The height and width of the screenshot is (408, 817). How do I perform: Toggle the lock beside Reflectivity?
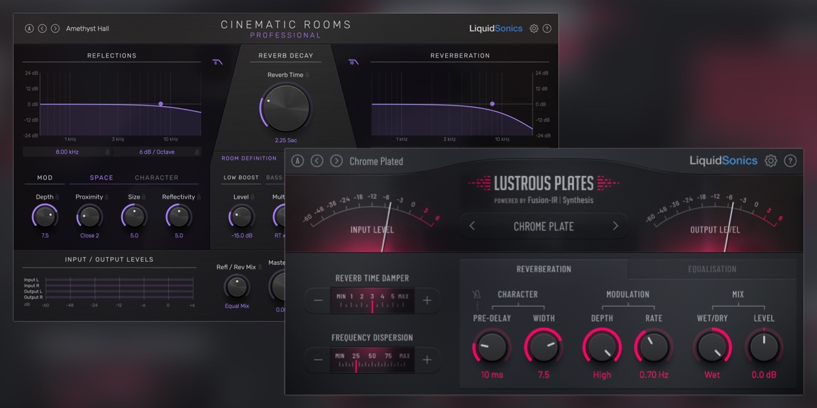[x=199, y=197]
